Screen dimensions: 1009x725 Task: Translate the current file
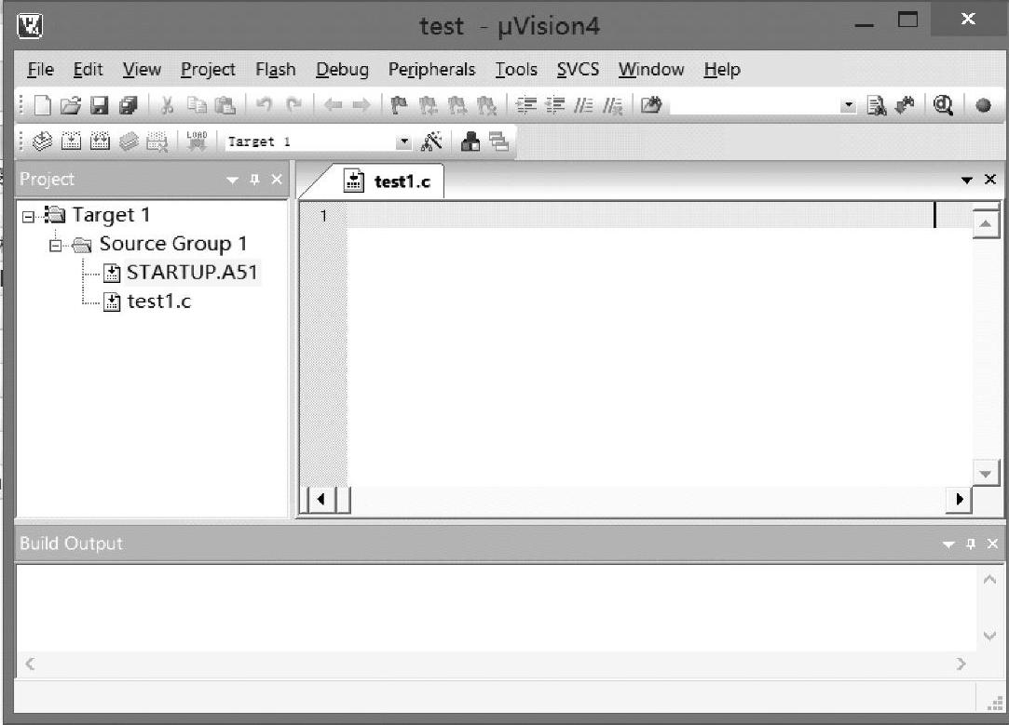(x=43, y=141)
